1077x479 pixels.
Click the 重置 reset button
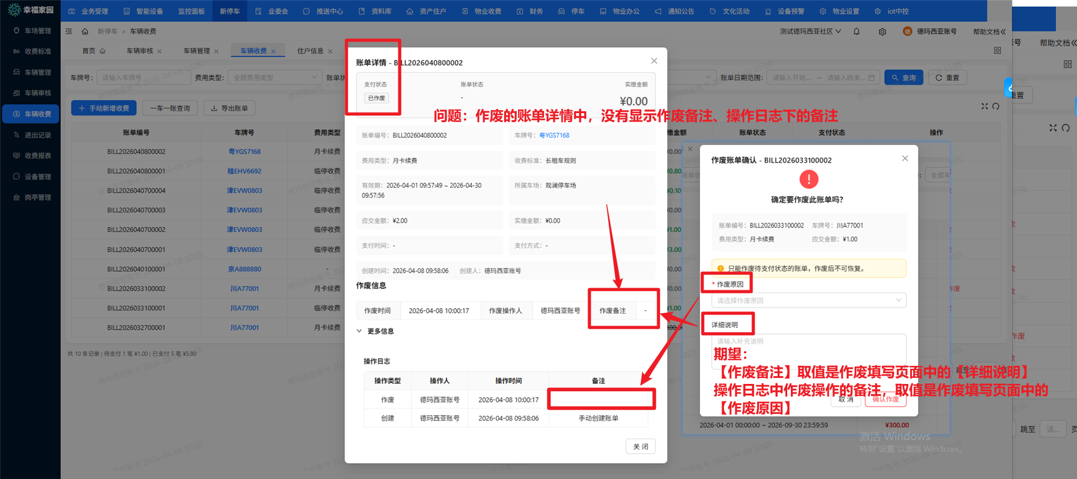[947, 78]
